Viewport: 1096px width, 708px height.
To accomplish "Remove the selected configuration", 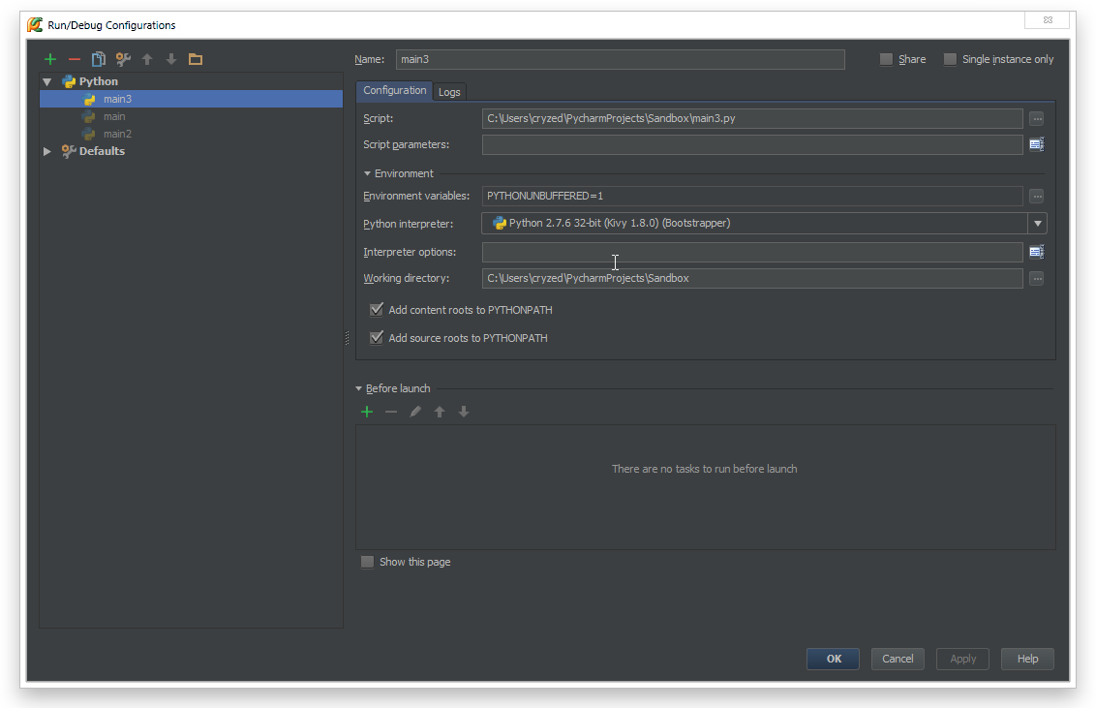I will click(x=75, y=59).
